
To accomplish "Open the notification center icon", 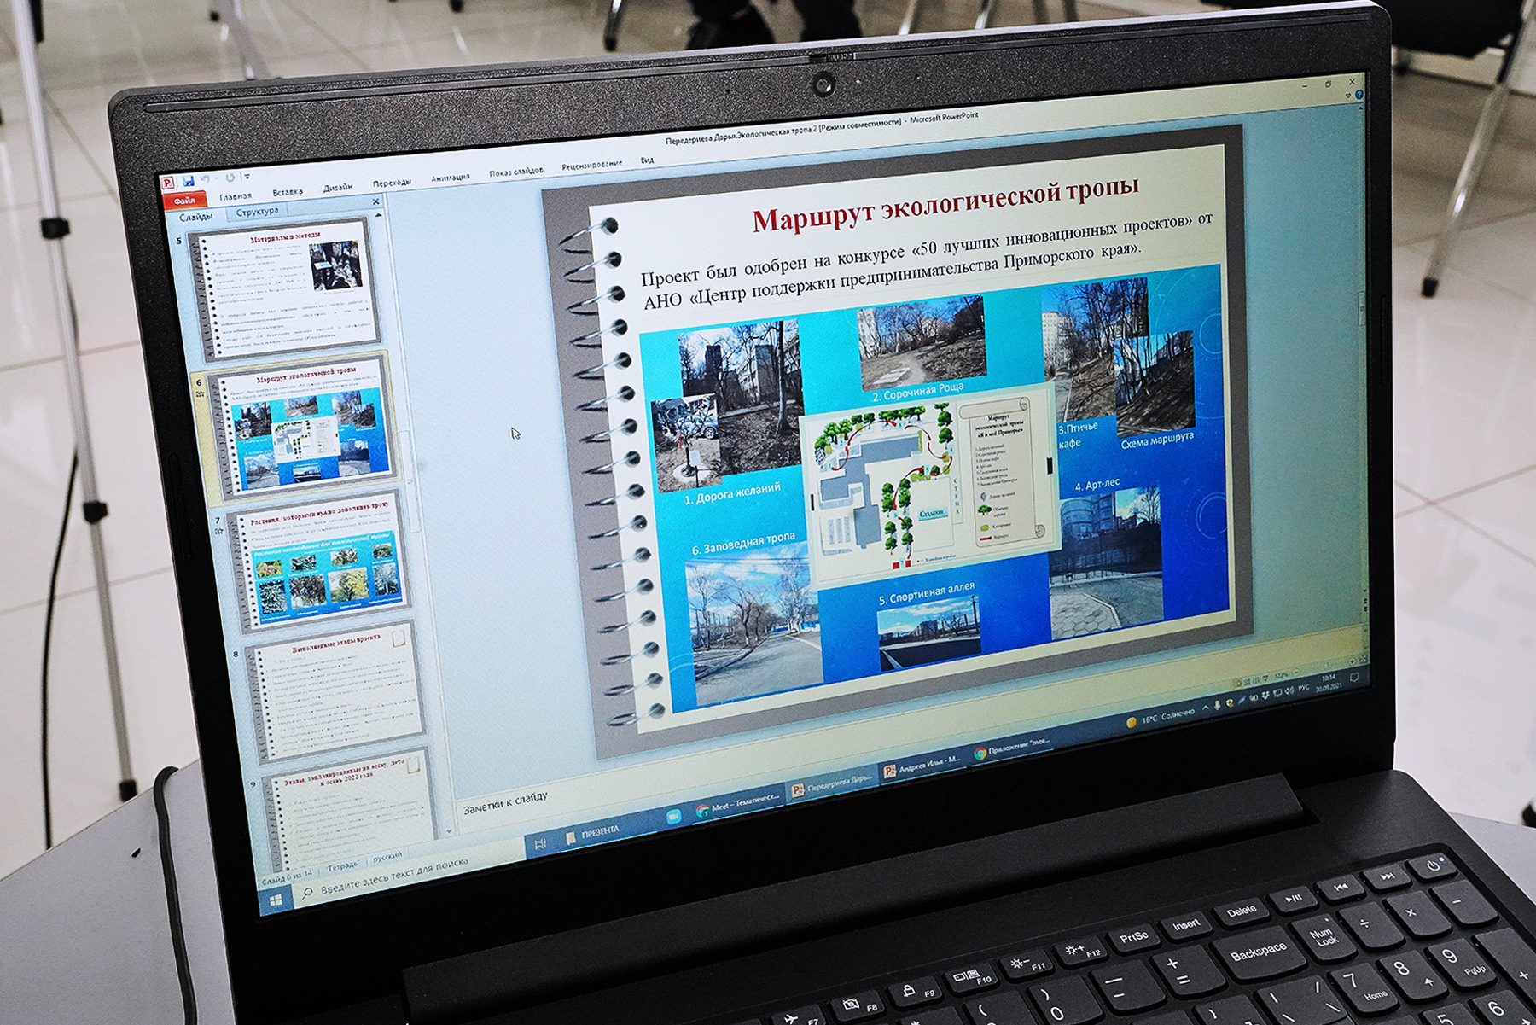I will [x=1353, y=678].
